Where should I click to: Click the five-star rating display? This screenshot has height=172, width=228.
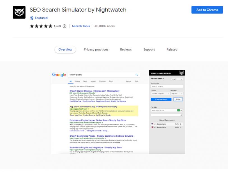(x=41, y=26)
